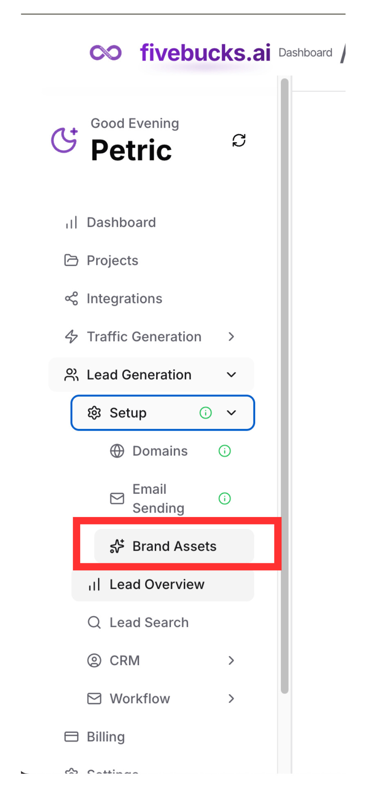Open the Domains setup page
Viewport: 368px width, 786px height.
click(159, 451)
